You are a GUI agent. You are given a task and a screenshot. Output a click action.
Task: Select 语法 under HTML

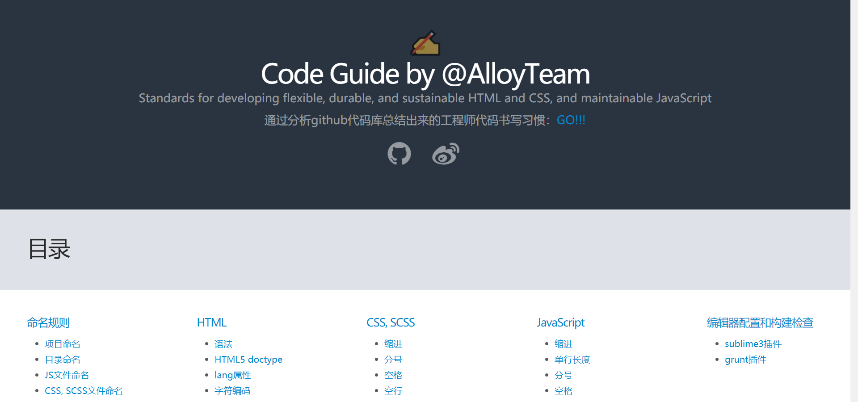click(223, 344)
